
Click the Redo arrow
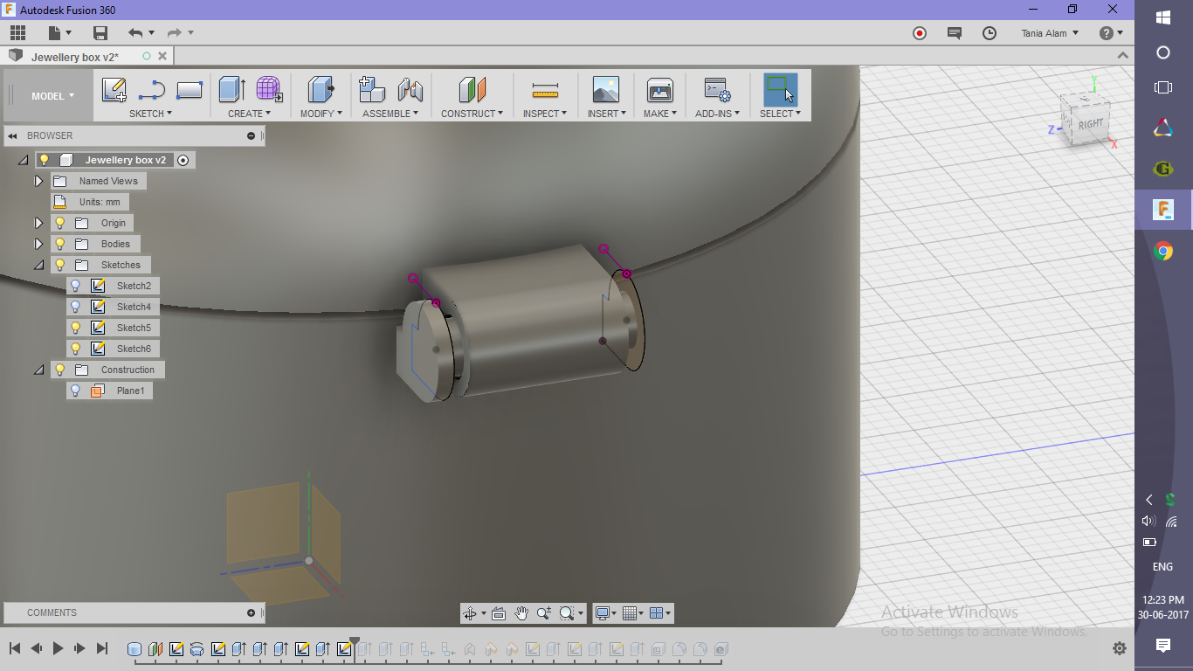click(174, 33)
